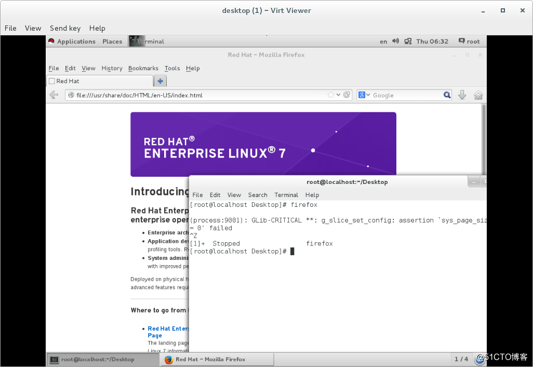Click the 'GLib-CRITICAL' error text

[276, 220]
